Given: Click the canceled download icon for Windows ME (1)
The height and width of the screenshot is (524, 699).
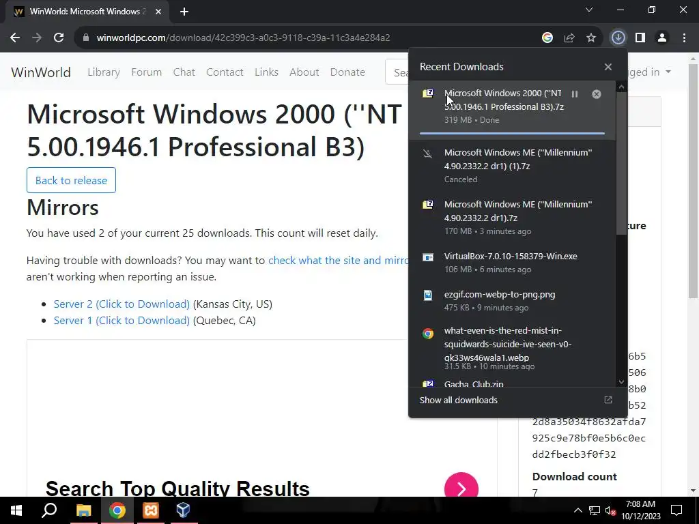Looking at the screenshot, I should pos(428,154).
